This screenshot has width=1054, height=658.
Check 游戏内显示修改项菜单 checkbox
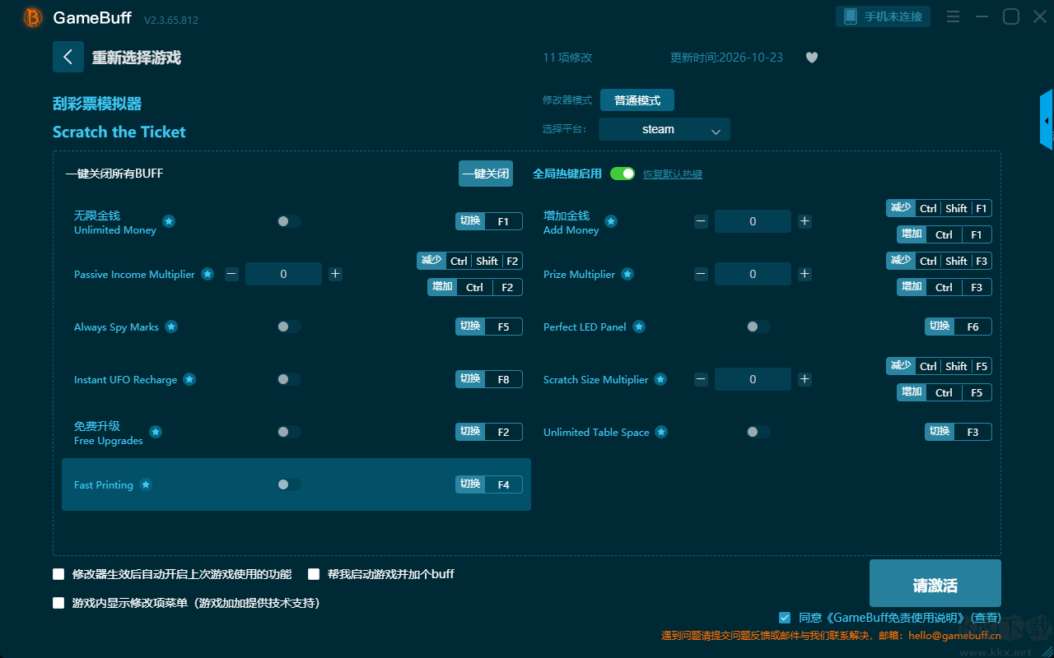pyautogui.click(x=58, y=603)
